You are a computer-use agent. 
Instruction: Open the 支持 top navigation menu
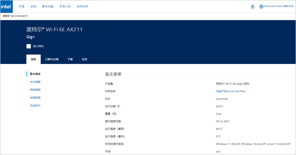[x=33, y=6]
